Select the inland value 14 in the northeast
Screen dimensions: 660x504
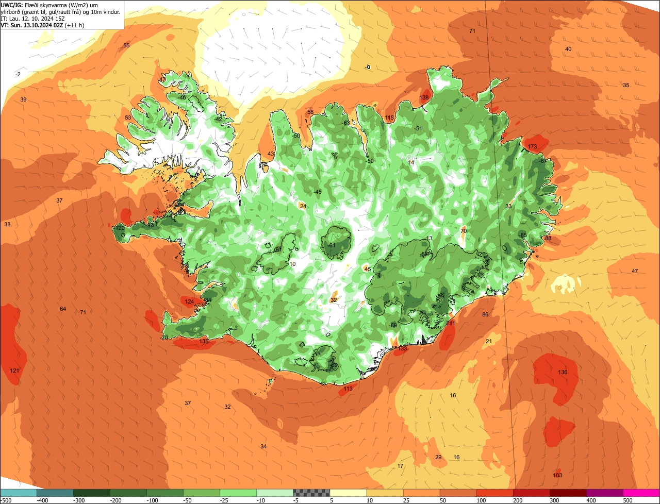point(411,162)
